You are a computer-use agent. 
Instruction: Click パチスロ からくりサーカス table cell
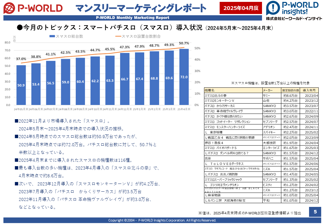(x=233, y=106)
